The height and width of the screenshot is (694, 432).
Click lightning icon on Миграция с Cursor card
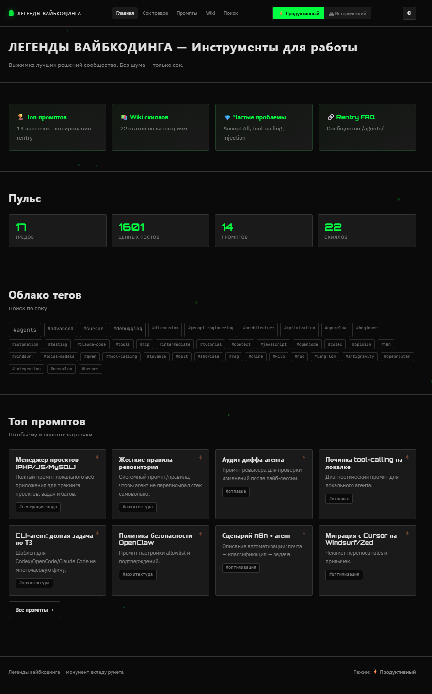click(407, 533)
